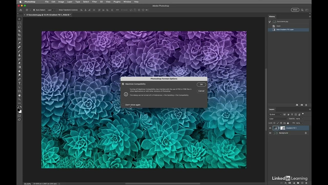Screen dimensions: 328x185
Task: Select the Rectangular Marquee tool
Action: [x=19, y=23]
